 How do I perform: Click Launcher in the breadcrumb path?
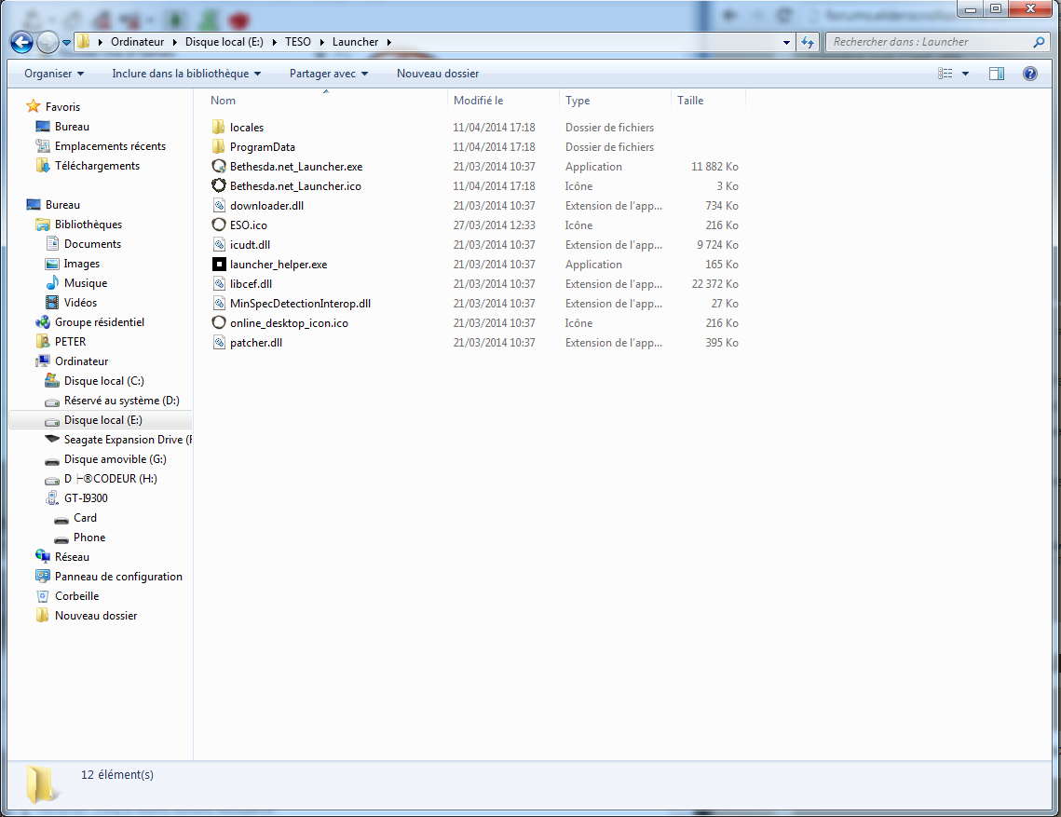pos(355,42)
